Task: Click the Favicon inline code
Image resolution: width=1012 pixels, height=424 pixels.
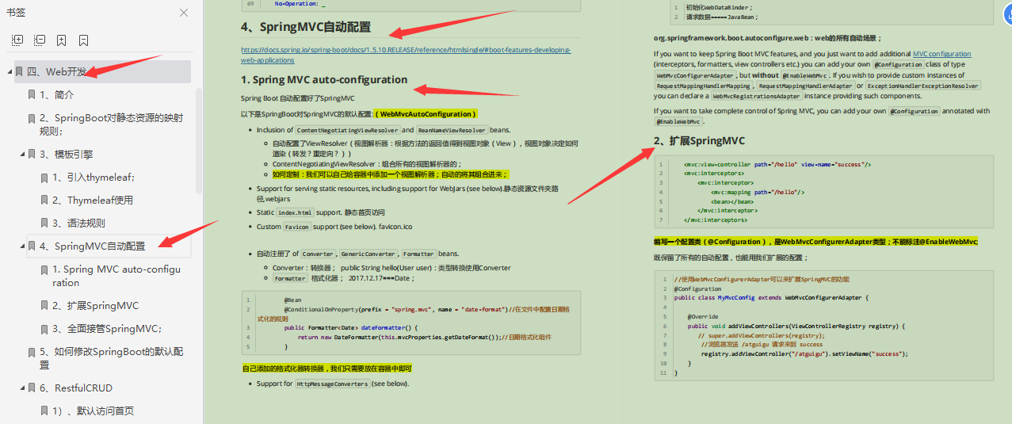Action: [x=297, y=227]
